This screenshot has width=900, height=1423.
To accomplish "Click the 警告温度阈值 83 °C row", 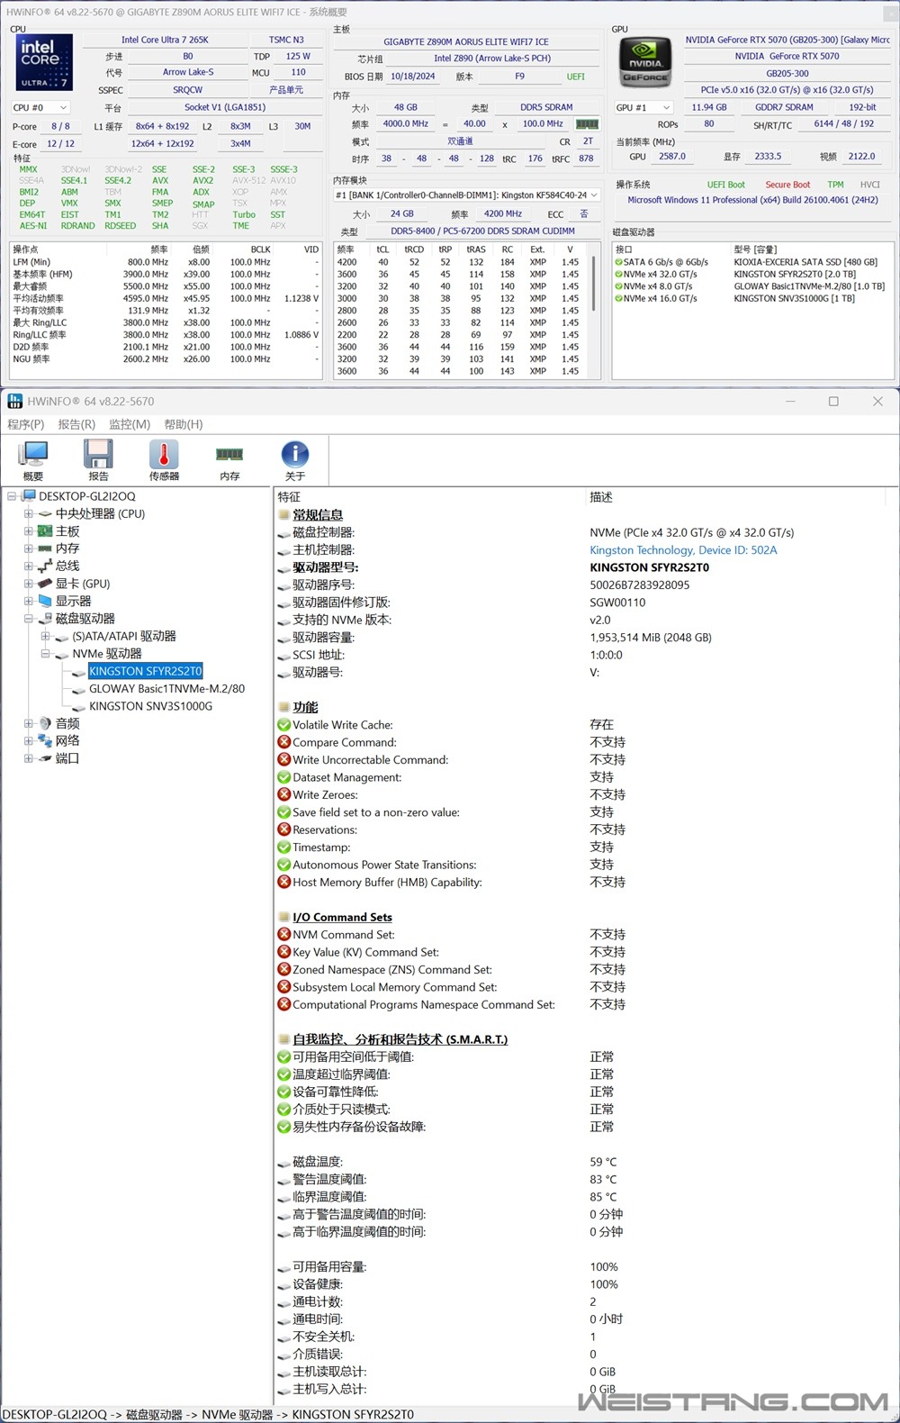I will click(582, 1179).
